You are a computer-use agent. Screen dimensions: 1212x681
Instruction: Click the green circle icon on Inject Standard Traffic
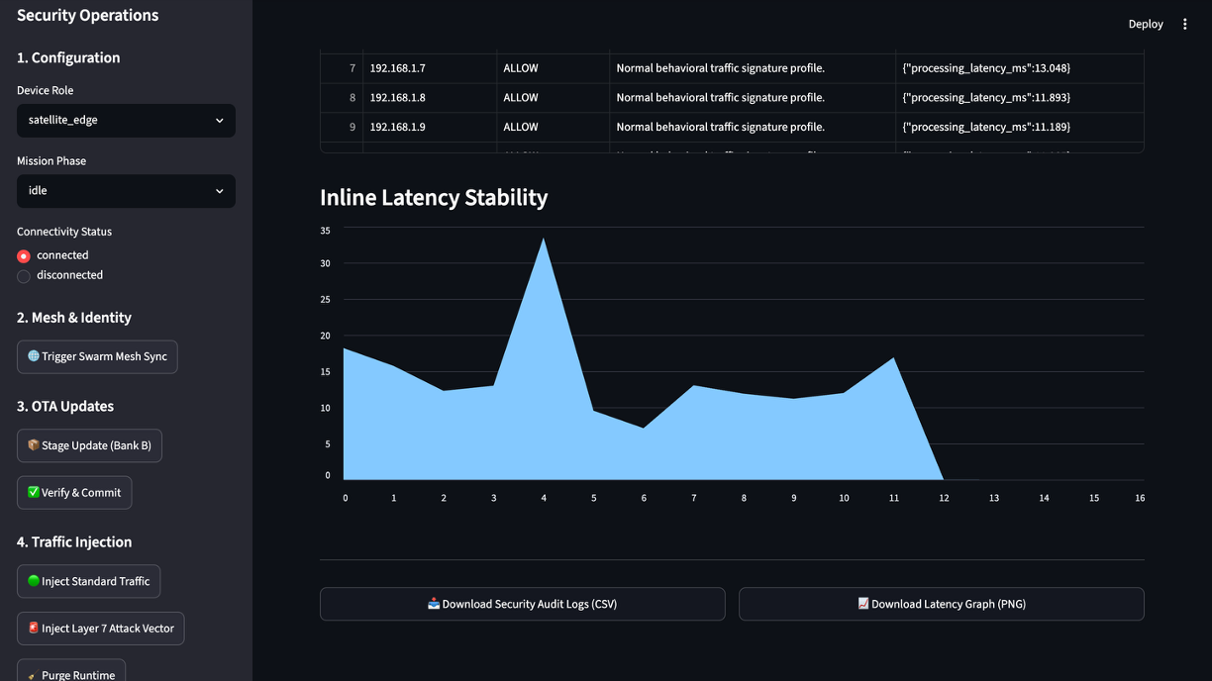34,581
